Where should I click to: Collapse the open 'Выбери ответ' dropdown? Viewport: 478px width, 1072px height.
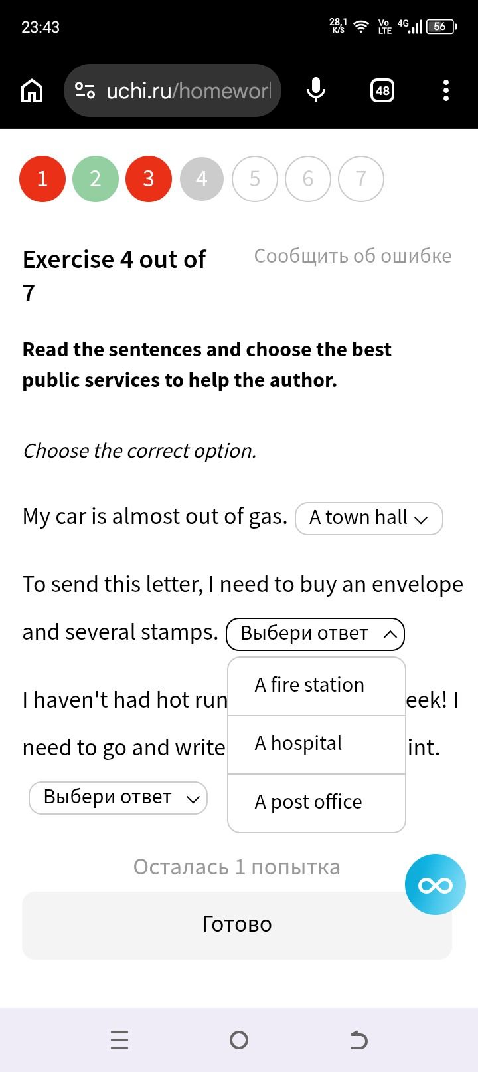point(315,634)
